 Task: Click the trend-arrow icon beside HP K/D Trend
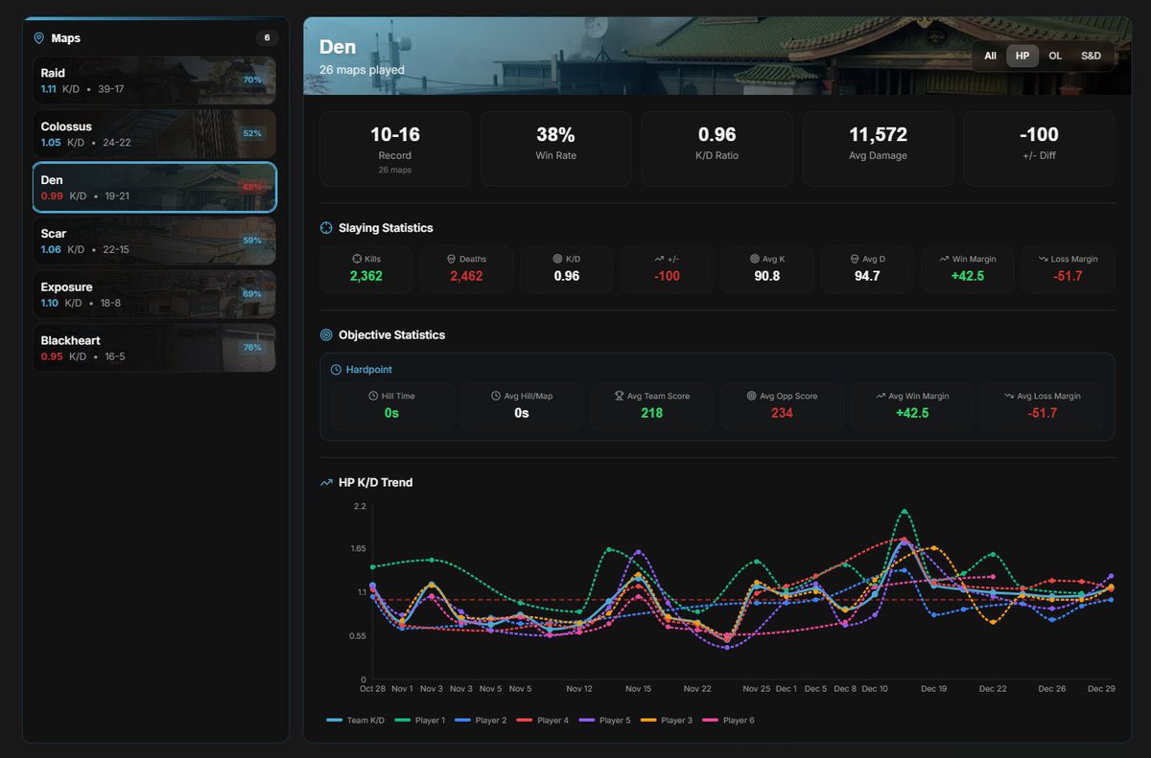coord(325,482)
